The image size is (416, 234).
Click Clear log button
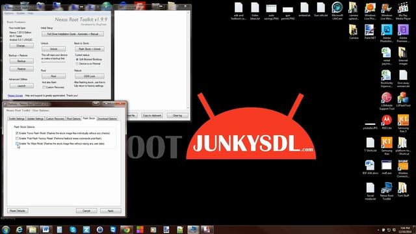(x=177, y=116)
